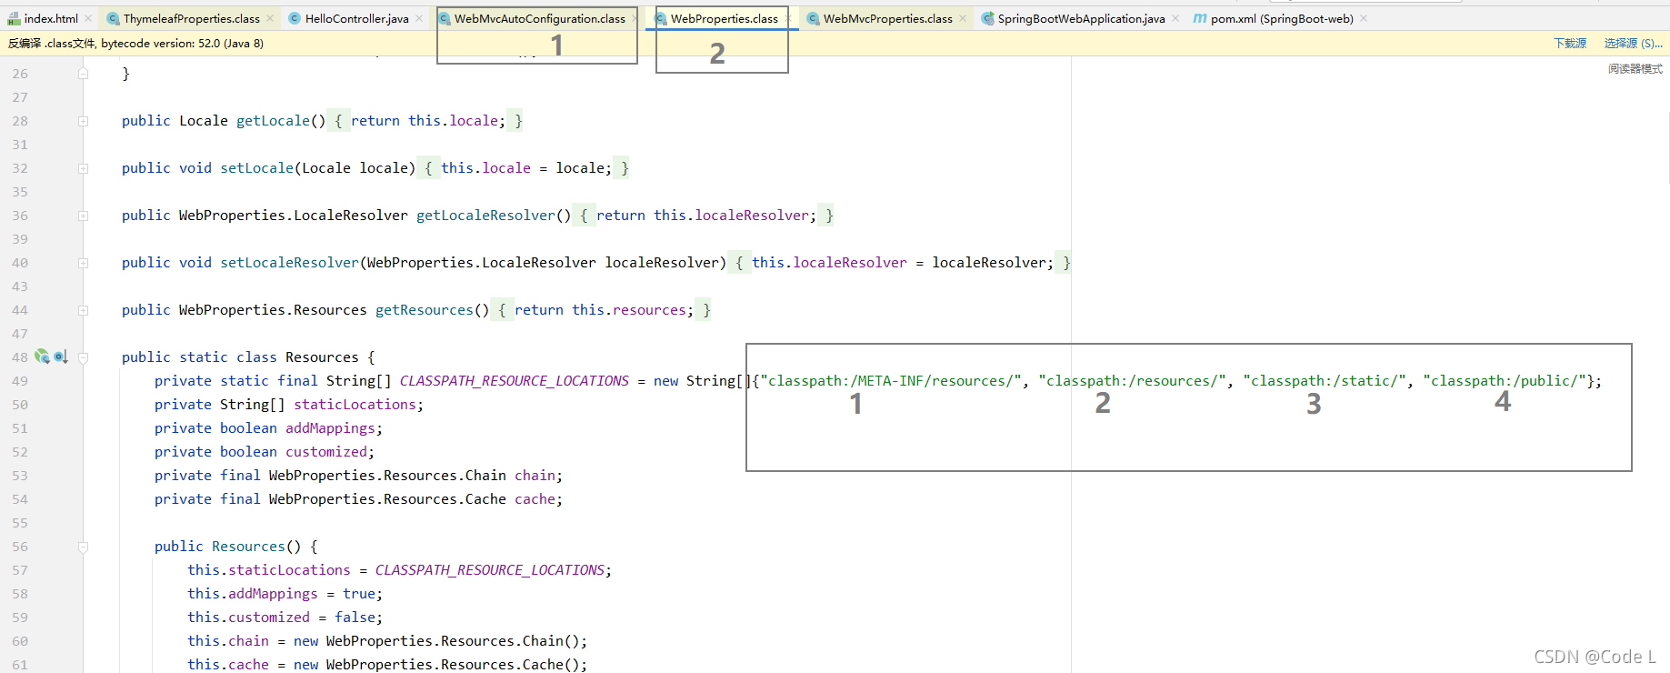Click the implemented-by gutter icon on line 48
Viewport: 1670px width, 673px height.
click(60, 357)
